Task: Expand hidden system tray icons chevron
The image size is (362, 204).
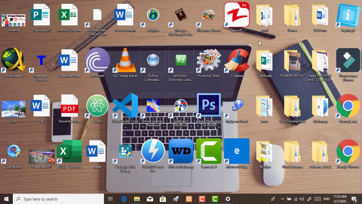Action: 282,199
